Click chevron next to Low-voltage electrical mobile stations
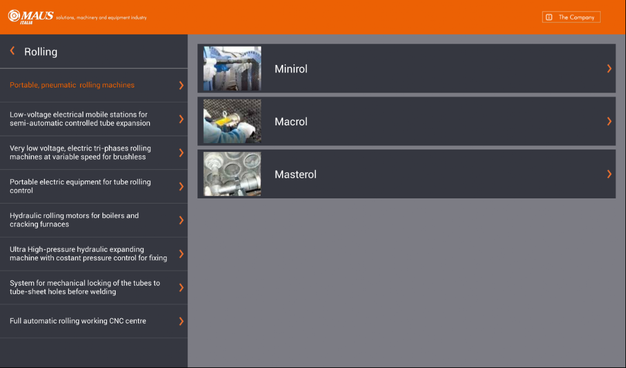Viewport: 626px width, 368px height. (181, 119)
